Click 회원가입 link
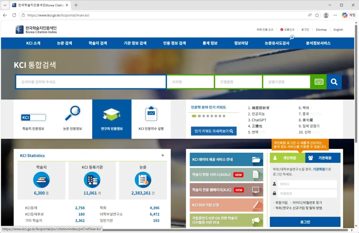This screenshot has height=233, width=359. tap(282, 203)
